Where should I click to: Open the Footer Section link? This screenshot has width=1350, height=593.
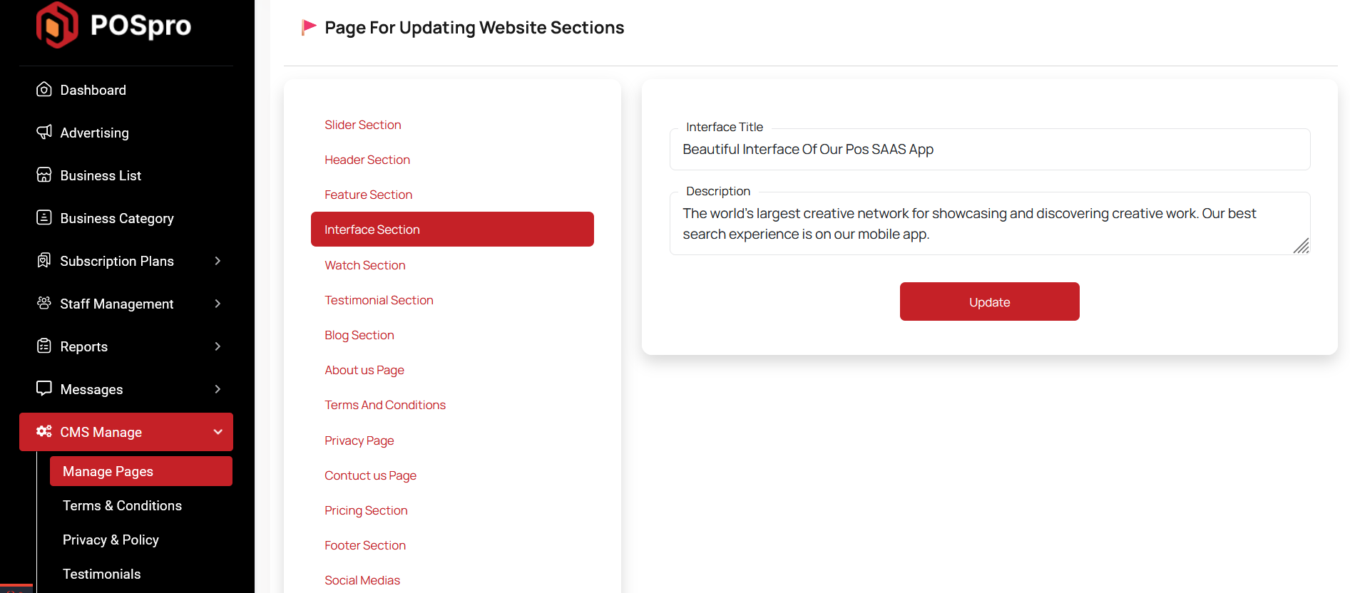click(365, 545)
